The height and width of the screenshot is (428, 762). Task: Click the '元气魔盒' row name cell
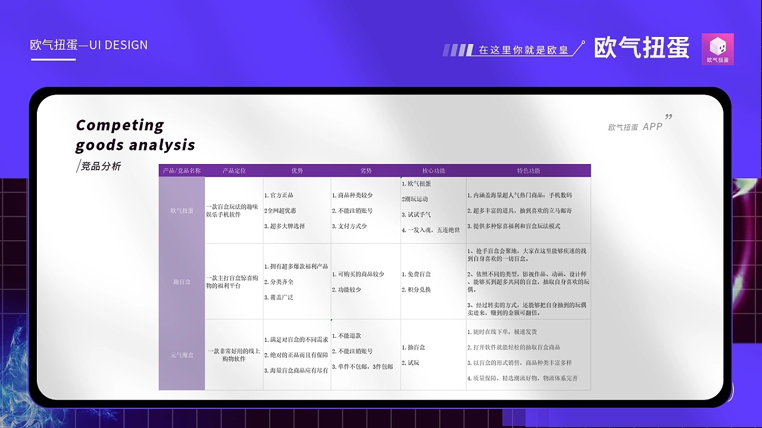[x=182, y=355]
